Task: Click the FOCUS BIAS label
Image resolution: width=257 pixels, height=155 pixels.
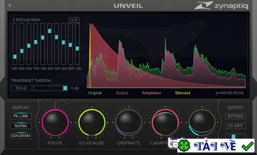Action: pos(27,20)
